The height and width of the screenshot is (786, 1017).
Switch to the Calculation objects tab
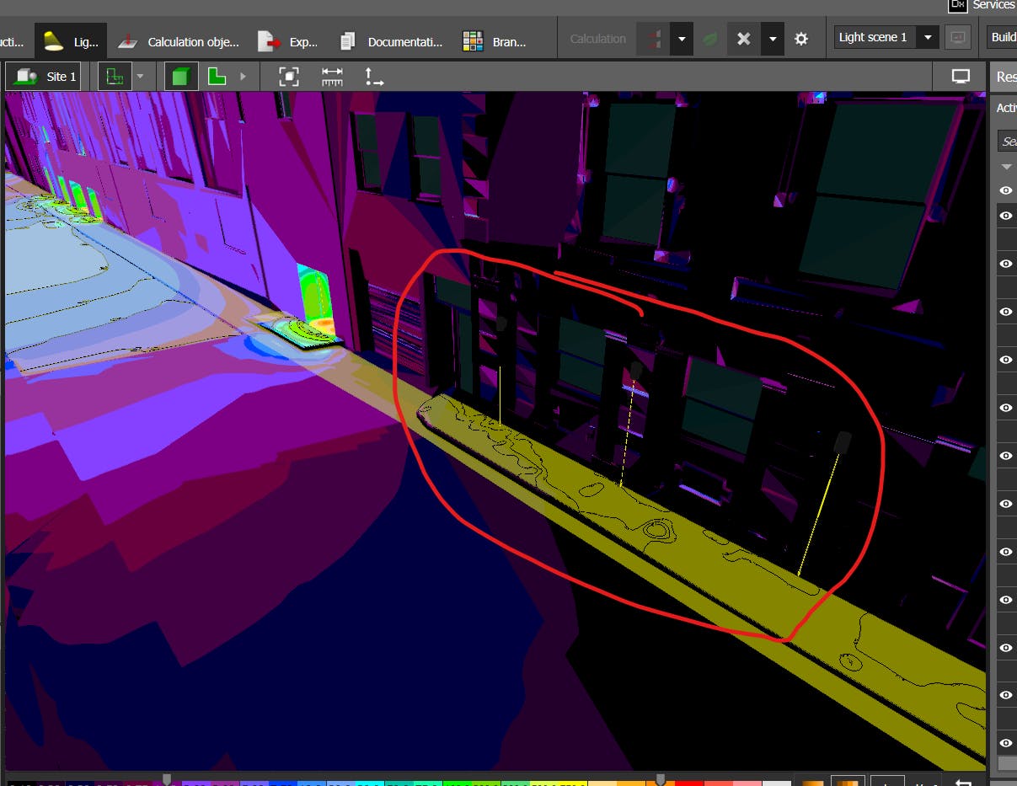(x=178, y=40)
